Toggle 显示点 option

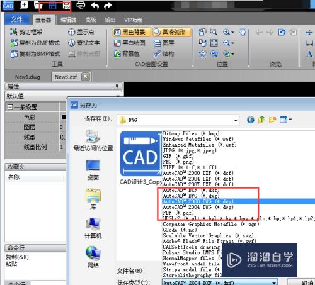click(x=81, y=32)
